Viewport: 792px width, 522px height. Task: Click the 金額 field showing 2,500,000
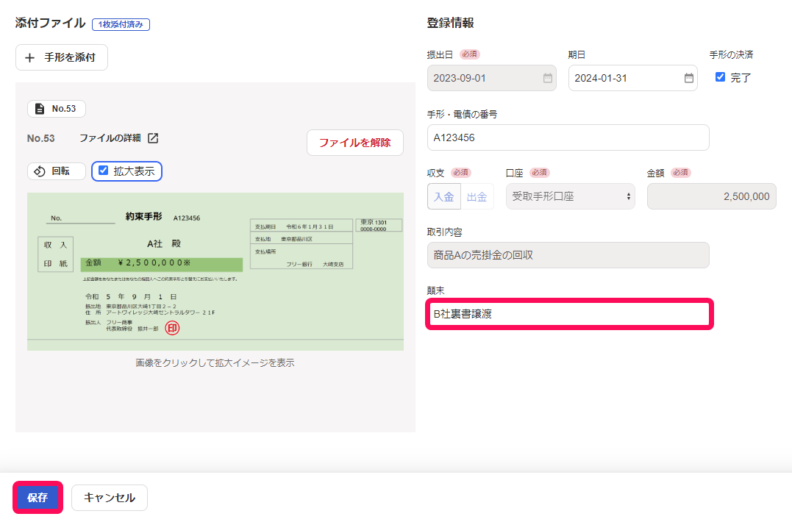[712, 196]
